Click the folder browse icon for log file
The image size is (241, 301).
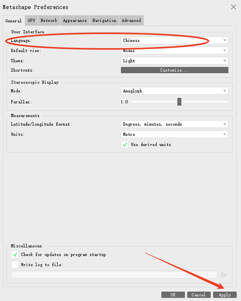pos(224,275)
